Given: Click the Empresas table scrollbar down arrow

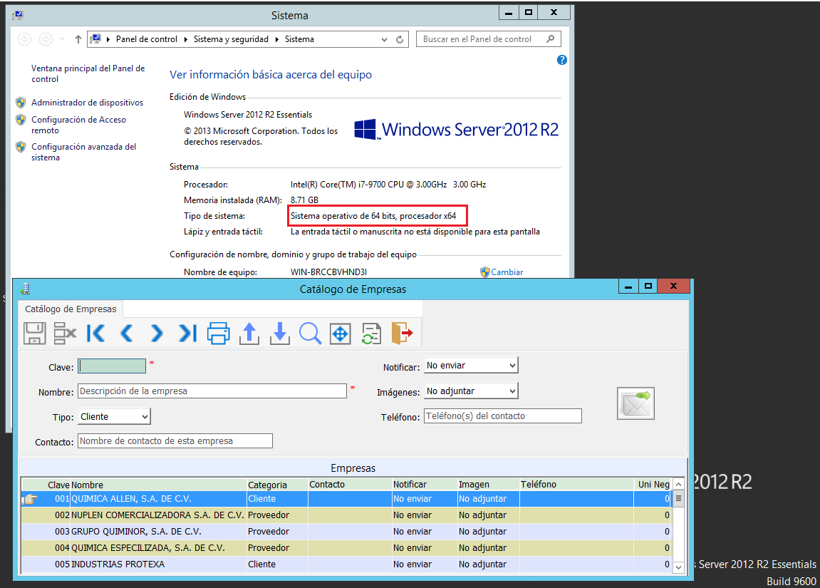Looking at the screenshot, I should 678,567.
